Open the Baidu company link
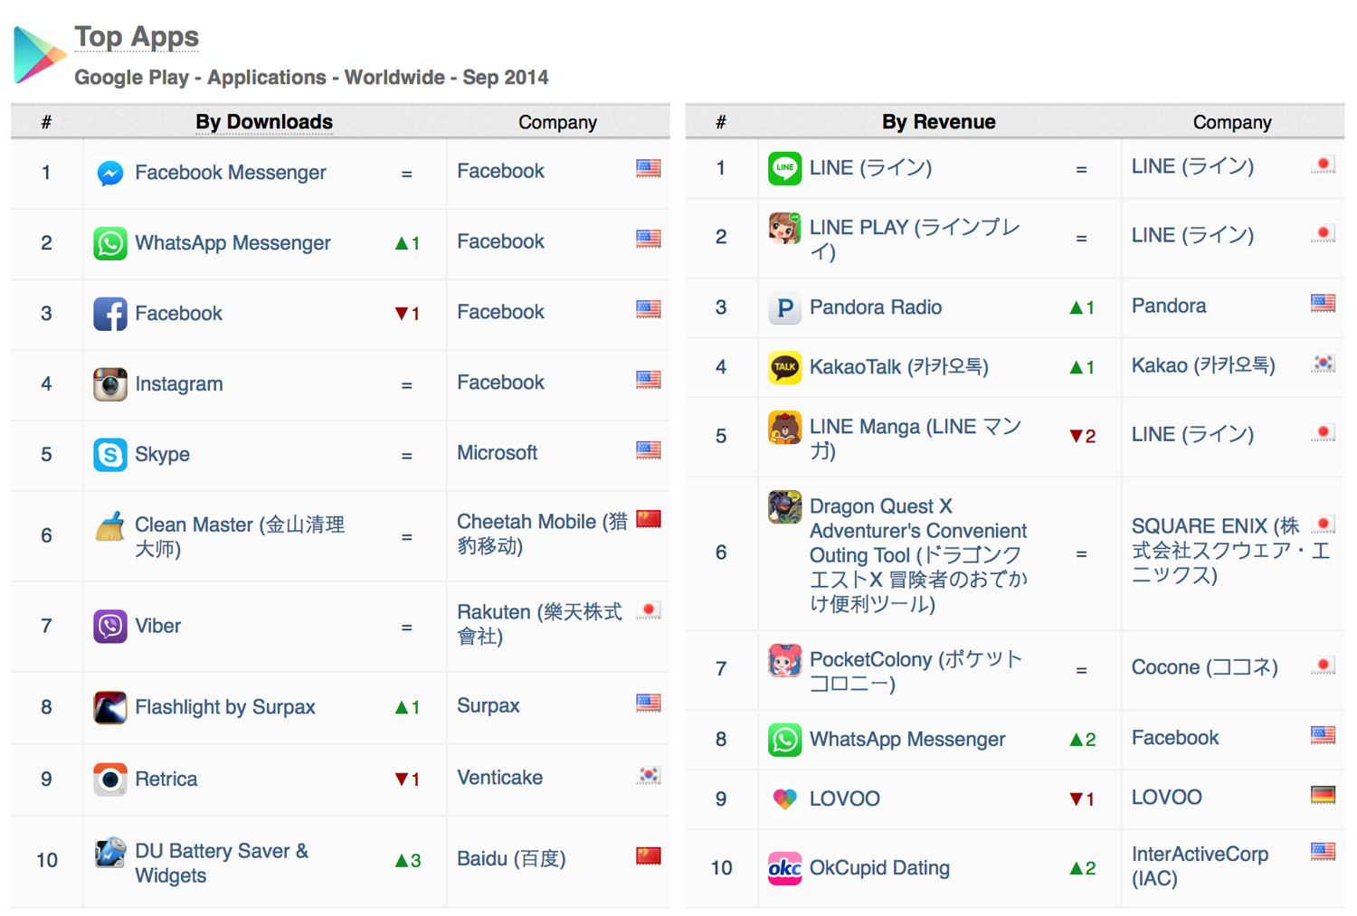Screen dimensions: 1357x916 pyautogui.click(x=511, y=859)
